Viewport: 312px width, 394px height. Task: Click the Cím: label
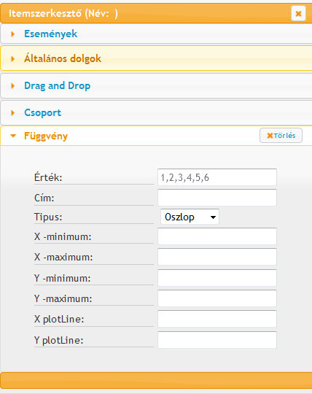pos(44,198)
